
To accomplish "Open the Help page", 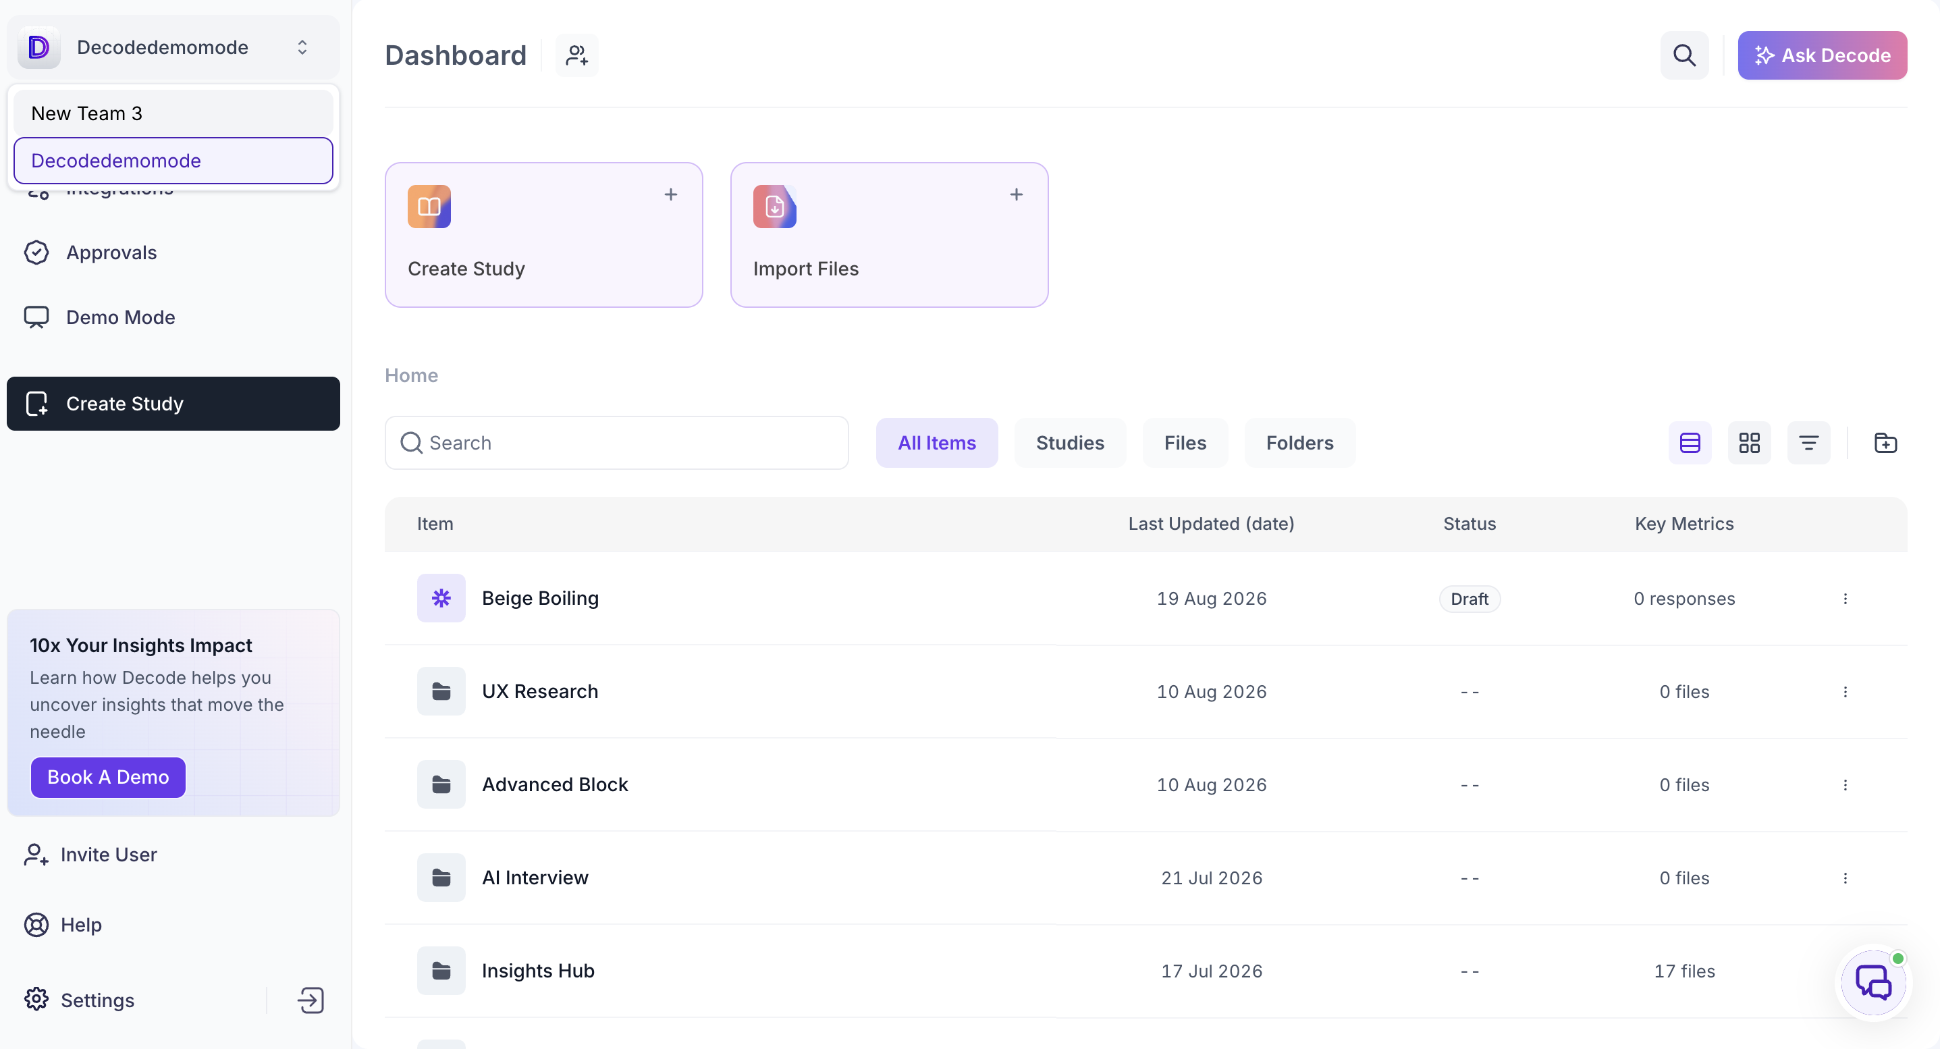I will pyautogui.click(x=63, y=925).
